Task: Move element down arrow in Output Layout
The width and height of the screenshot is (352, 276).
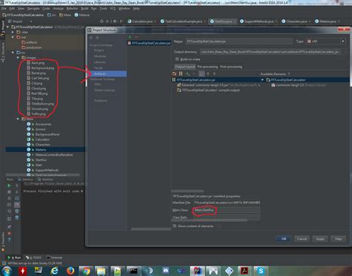Action: (215, 73)
